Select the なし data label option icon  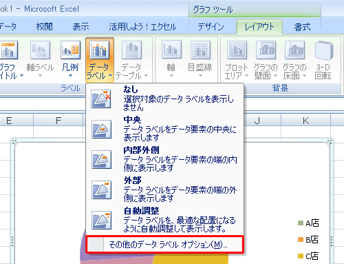101,99
